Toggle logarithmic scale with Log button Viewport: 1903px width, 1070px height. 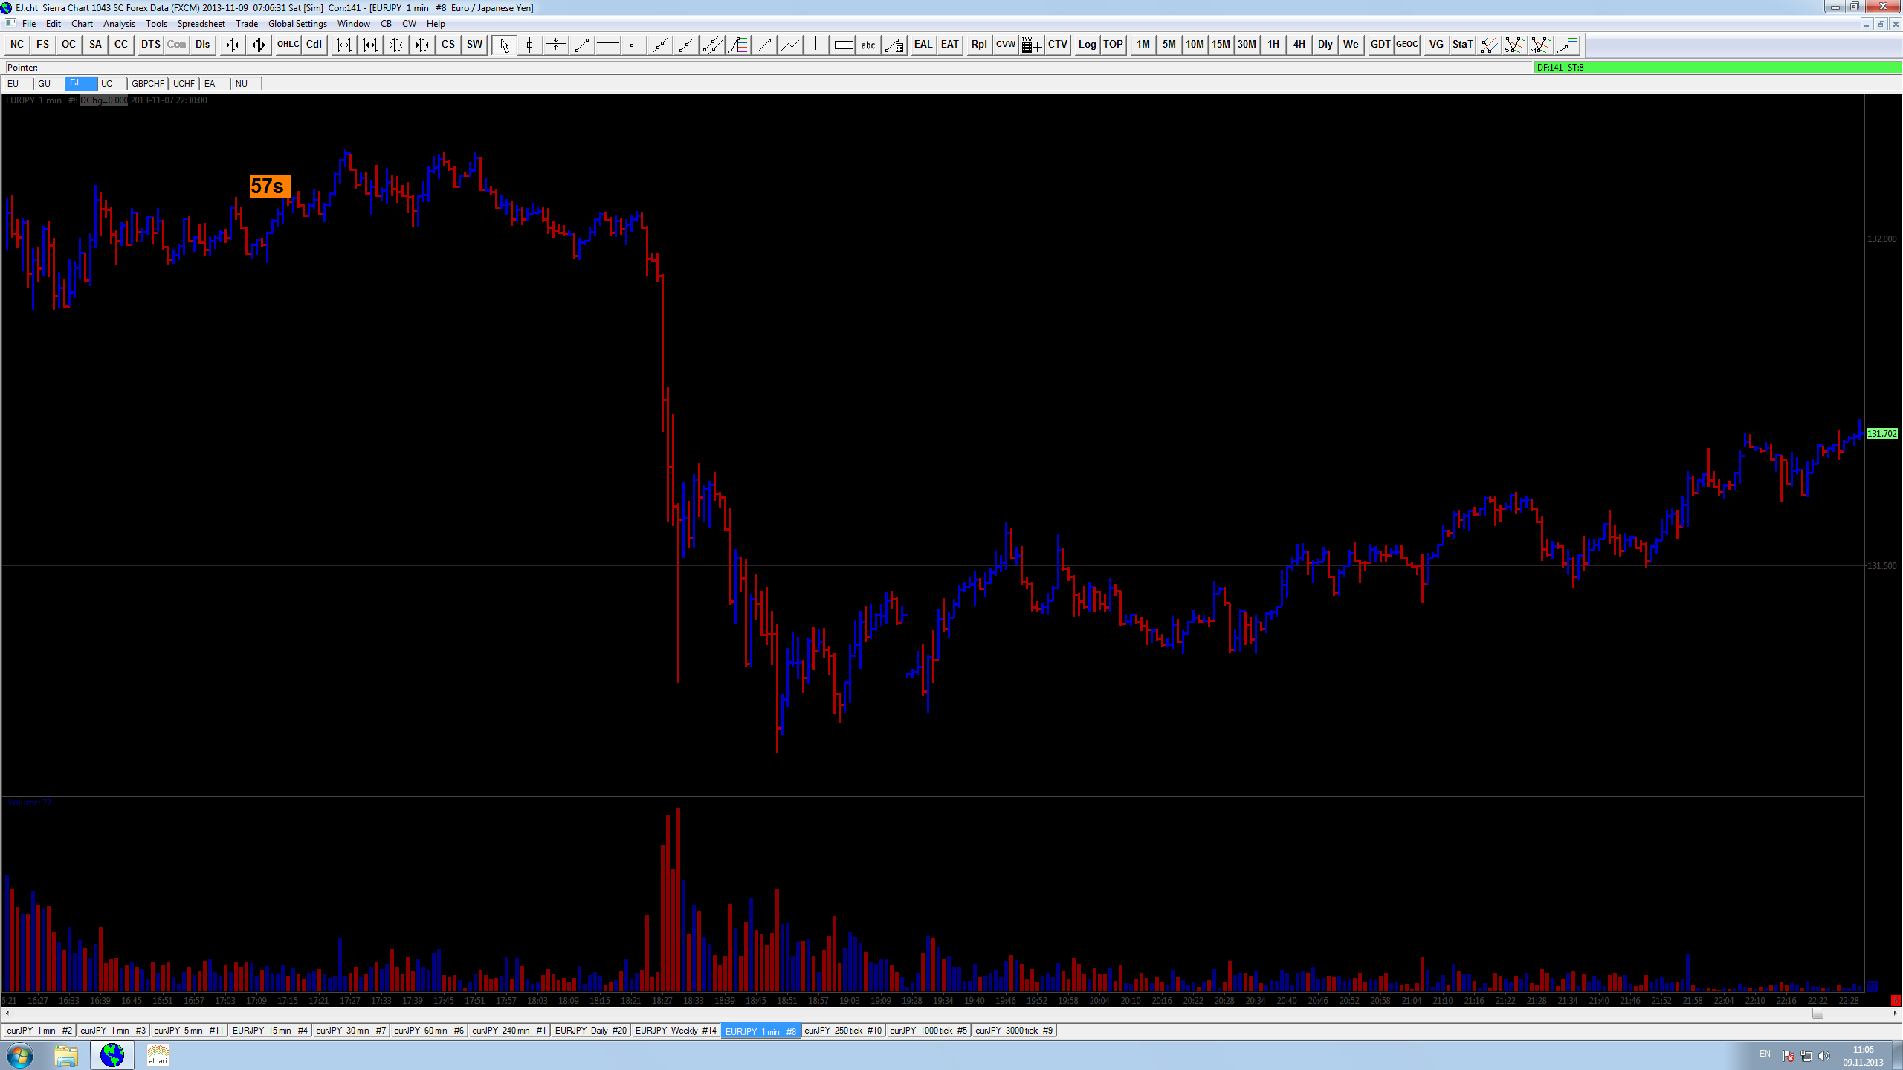(1087, 45)
